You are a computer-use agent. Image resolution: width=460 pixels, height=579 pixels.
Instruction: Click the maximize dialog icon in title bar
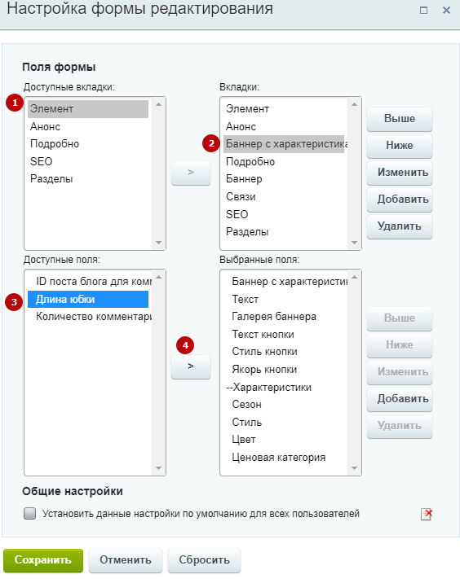[424, 11]
